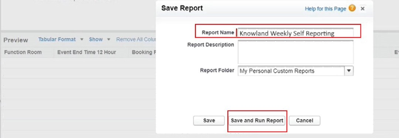
Task: Open the Report Folder dropdown
Action: (x=295, y=71)
